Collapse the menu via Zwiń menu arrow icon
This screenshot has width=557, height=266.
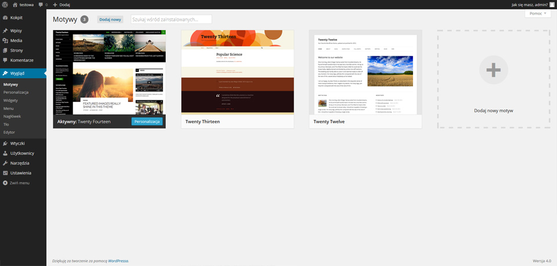pyautogui.click(x=5, y=183)
